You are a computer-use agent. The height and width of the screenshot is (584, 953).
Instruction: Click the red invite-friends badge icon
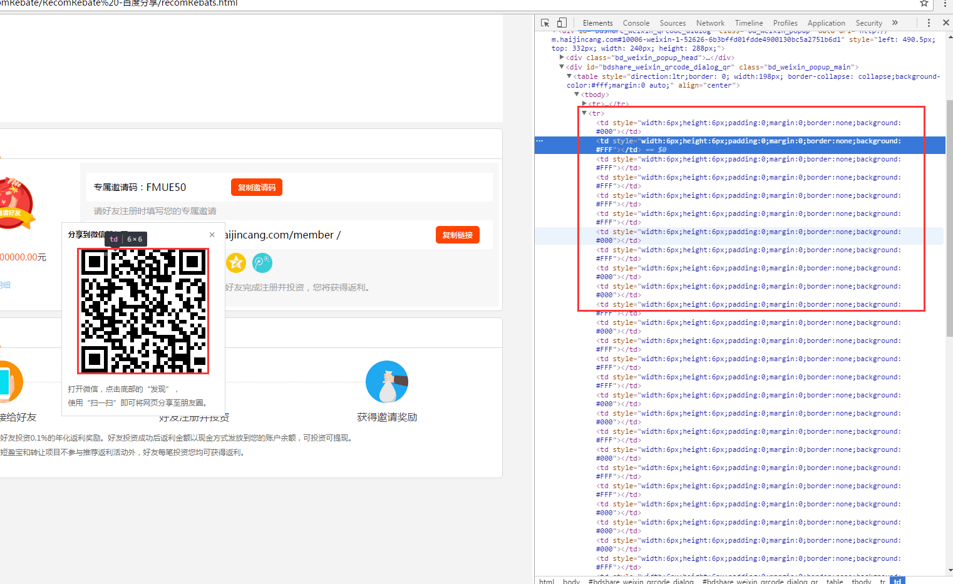coord(16,202)
